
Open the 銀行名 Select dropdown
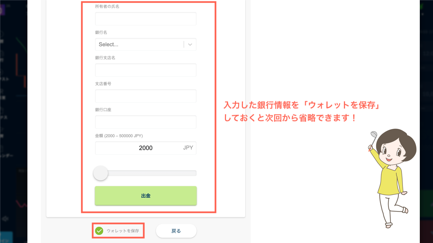click(x=139, y=45)
